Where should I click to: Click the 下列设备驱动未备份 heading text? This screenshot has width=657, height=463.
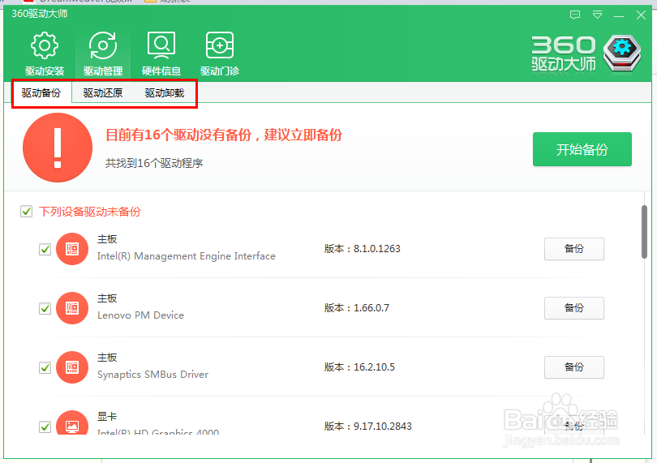click(x=90, y=212)
